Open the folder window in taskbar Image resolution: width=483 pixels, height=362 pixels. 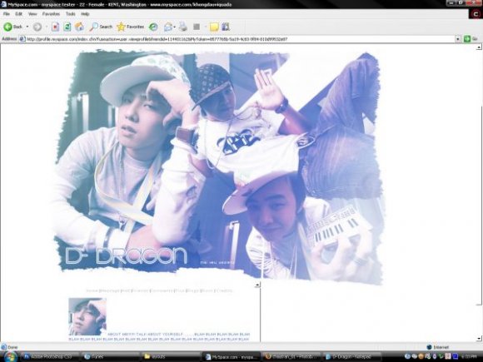click(170, 357)
